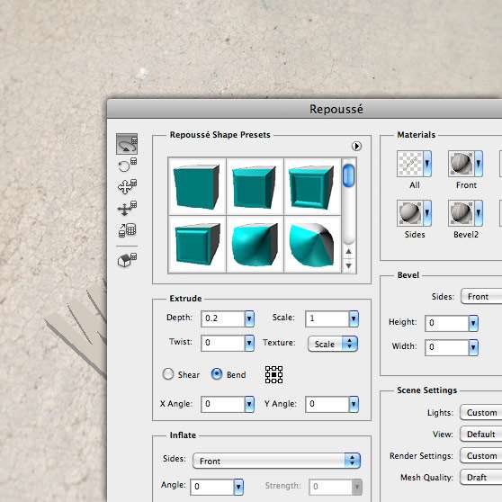
Task: Open the Front material picker
Action: coord(465,164)
